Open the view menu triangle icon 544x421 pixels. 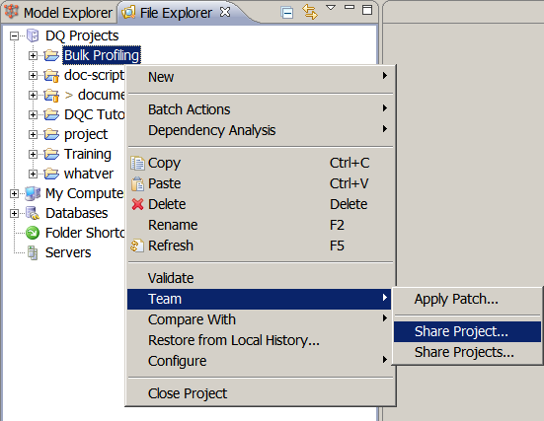point(331,7)
